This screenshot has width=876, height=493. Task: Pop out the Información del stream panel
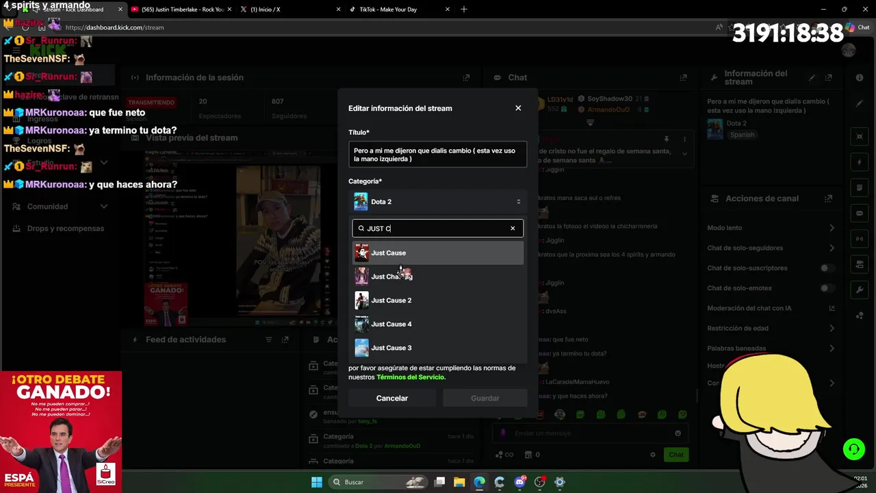tap(829, 78)
